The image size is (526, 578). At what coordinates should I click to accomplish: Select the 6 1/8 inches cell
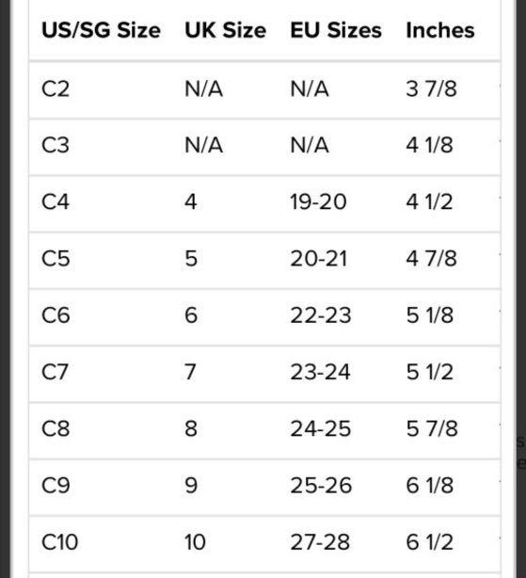pos(429,485)
